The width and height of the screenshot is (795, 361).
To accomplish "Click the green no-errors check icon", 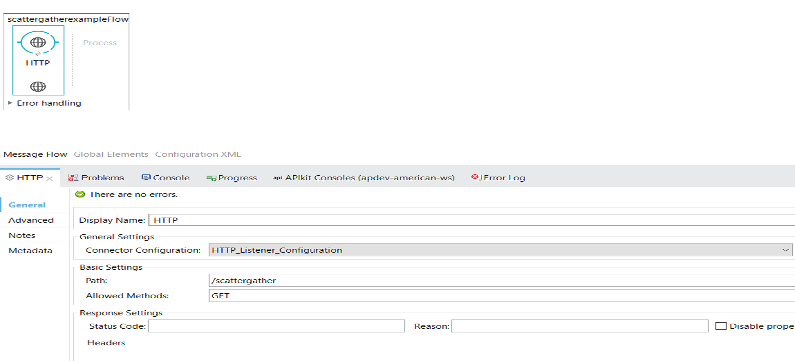I will click(x=80, y=194).
